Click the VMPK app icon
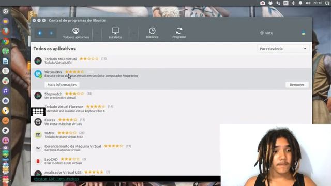Viewport: 331px width, 186px height. [38, 135]
